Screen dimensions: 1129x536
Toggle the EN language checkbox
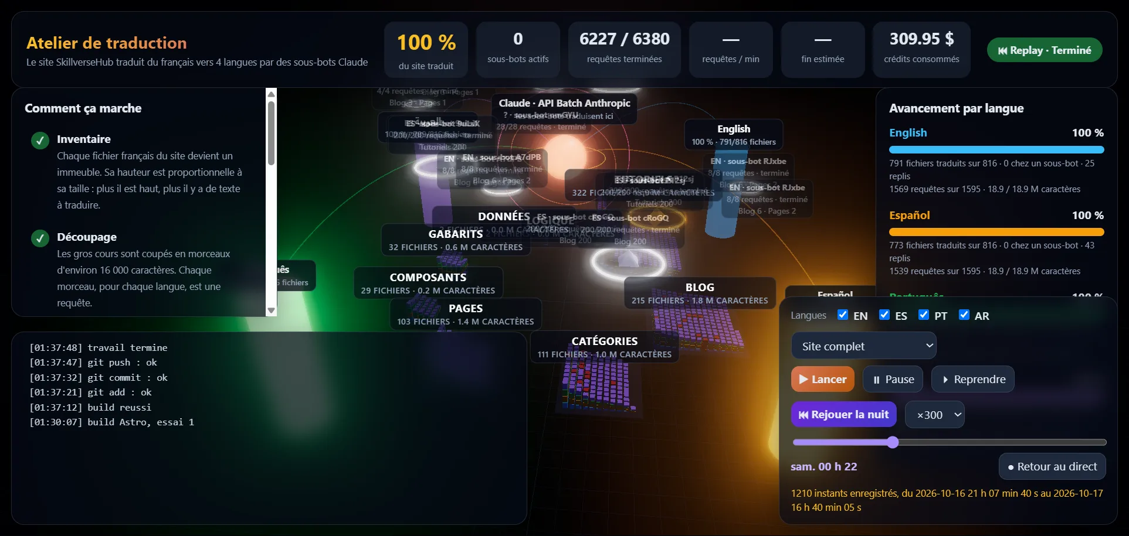click(x=843, y=315)
